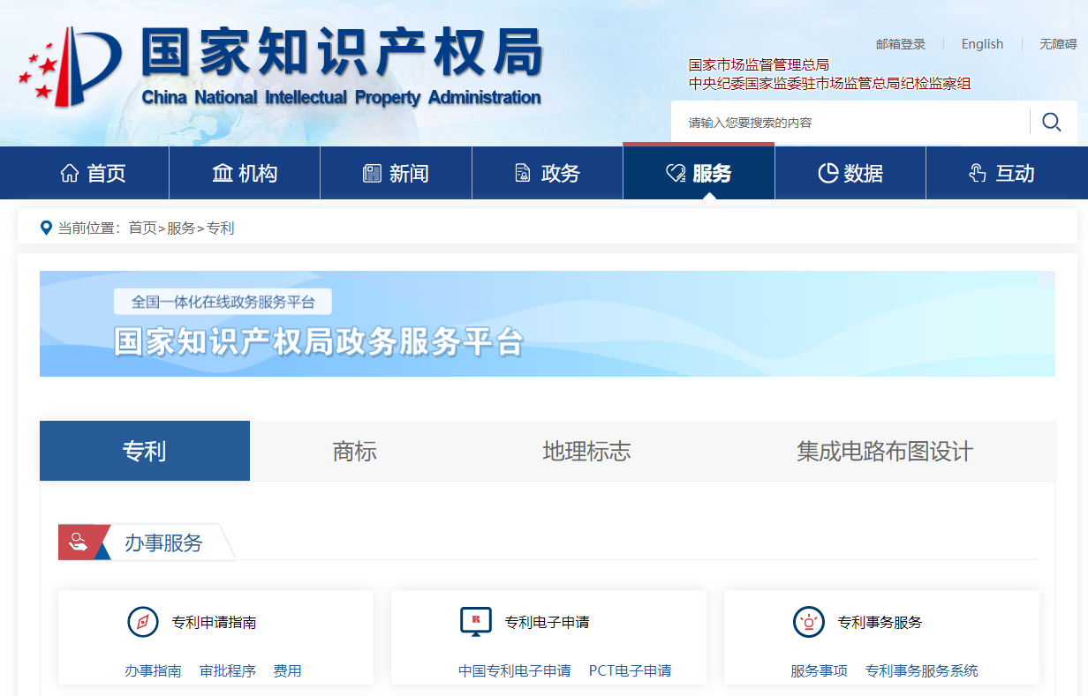Open the 费用 link
Image resolution: width=1088 pixels, height=696 pixels.
[288, 670]
